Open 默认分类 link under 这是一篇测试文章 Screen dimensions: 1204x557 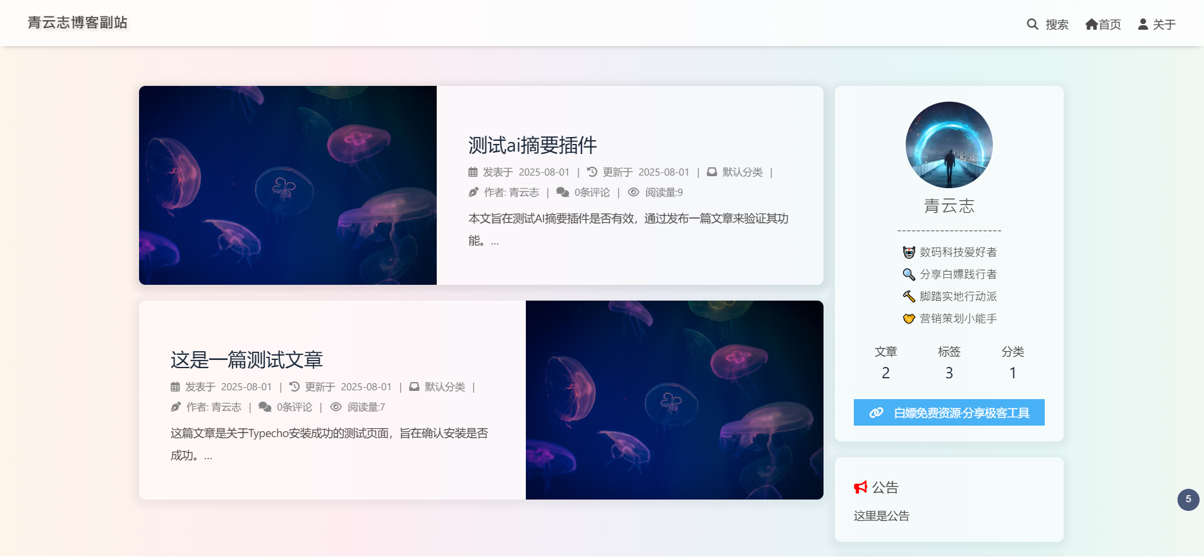(445, 386)
